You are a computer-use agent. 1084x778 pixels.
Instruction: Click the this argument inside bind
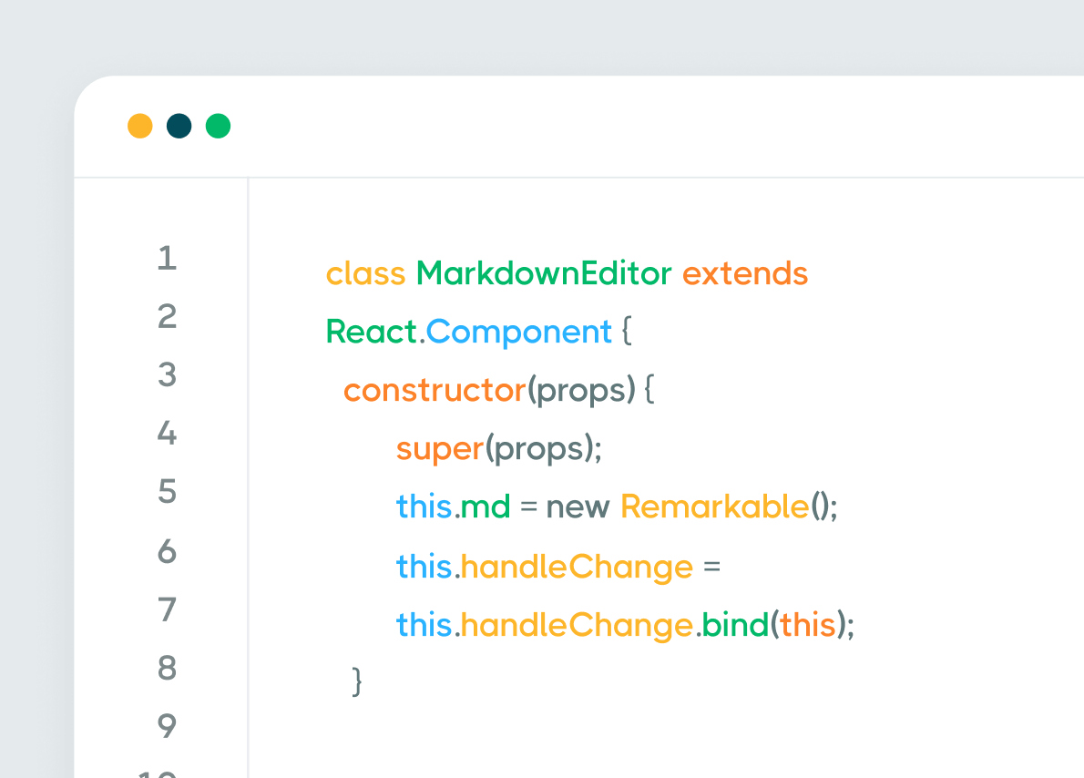tap(807, 625)
